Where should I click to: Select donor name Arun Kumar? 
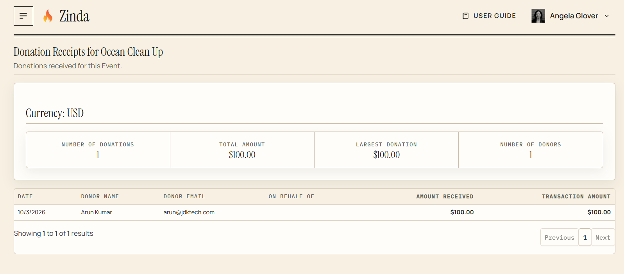(97, 212)
